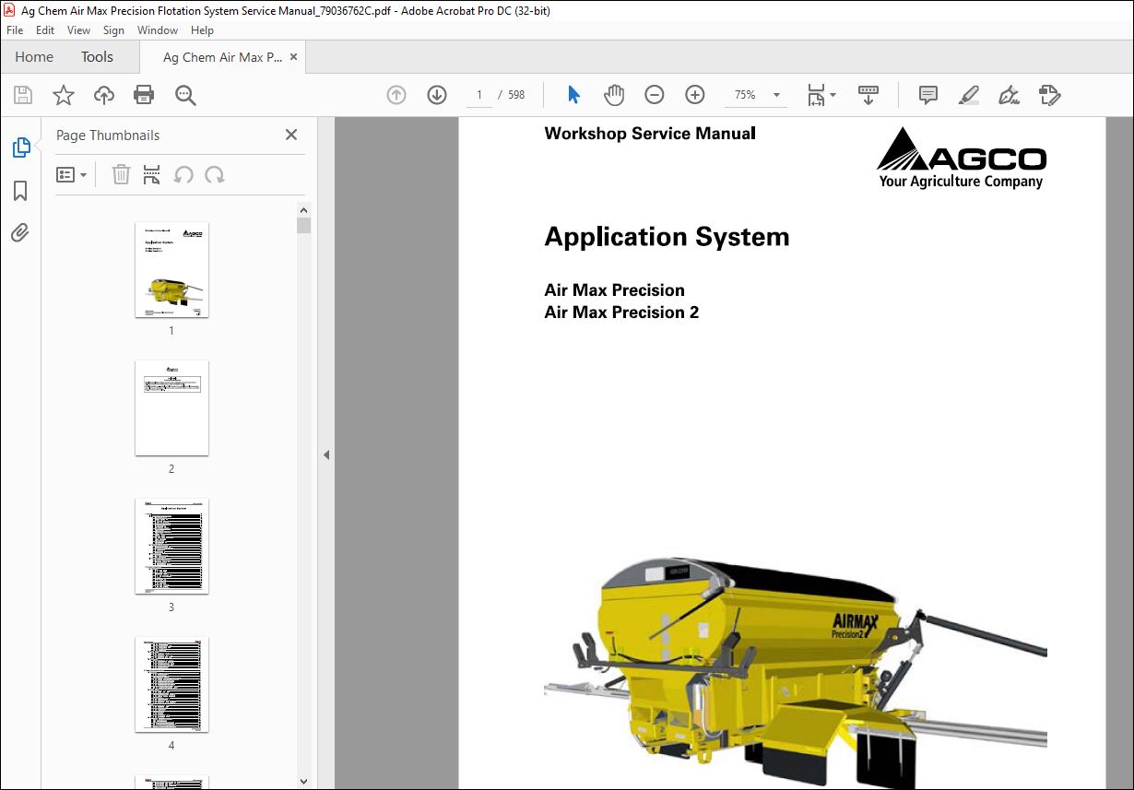Rotate page clockwise

coord(215,175)
